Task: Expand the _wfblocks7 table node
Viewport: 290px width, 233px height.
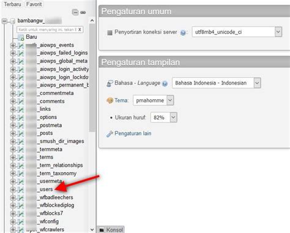Action: pyautogui.click(x=13, y=214)
